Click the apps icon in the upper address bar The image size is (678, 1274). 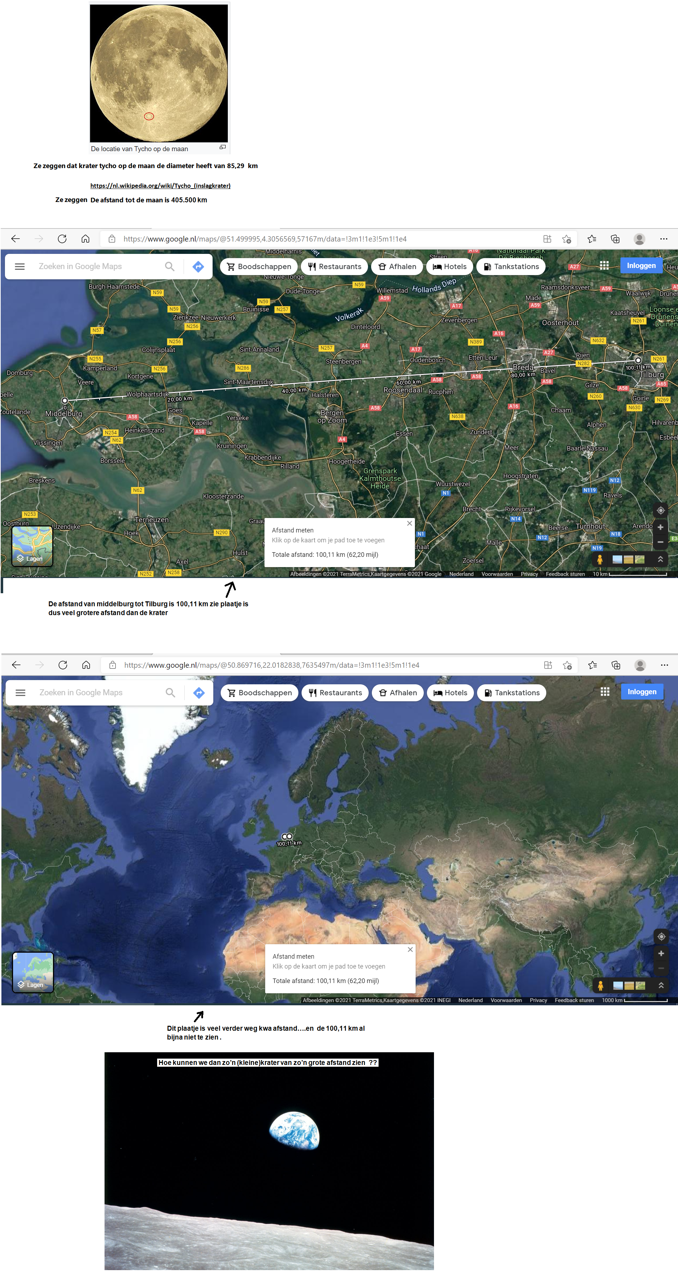[547, 239]
